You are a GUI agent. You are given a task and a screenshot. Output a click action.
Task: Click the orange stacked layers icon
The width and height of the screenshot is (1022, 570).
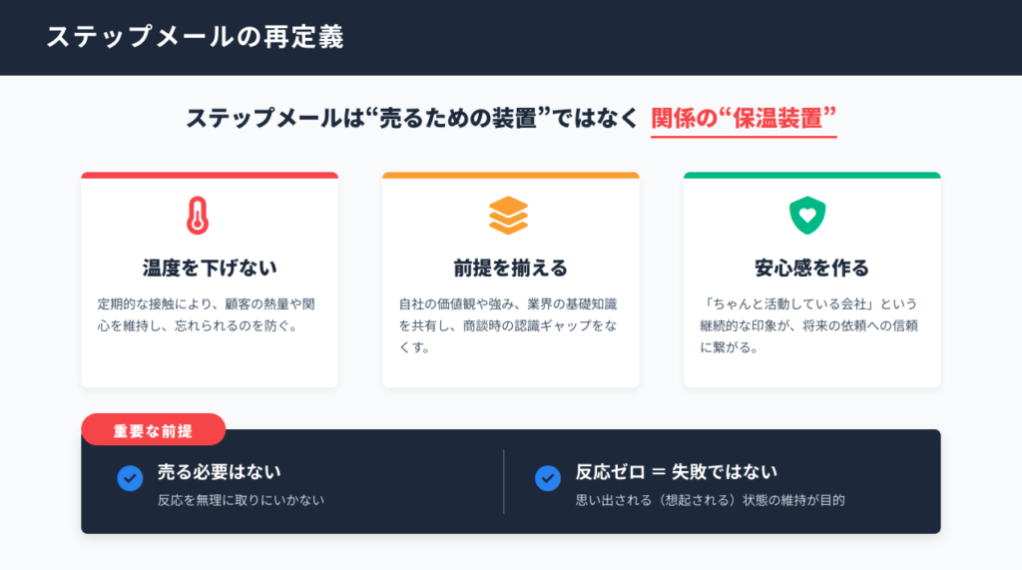pyautogui.click(x=509, y=215)
